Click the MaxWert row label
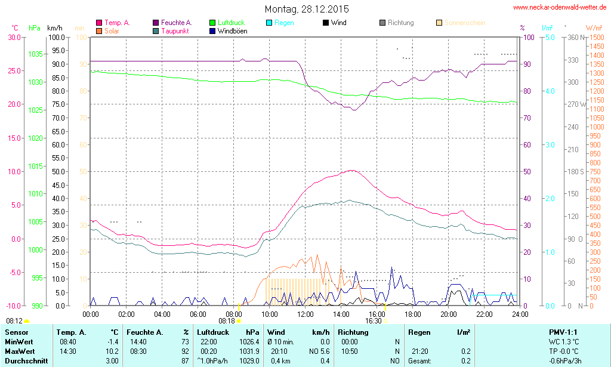 pos(20,351)
